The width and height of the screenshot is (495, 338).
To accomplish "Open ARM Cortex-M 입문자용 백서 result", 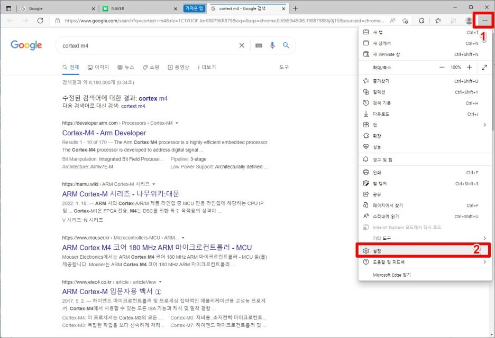I will pyautogui.click(x=112, y=292).
